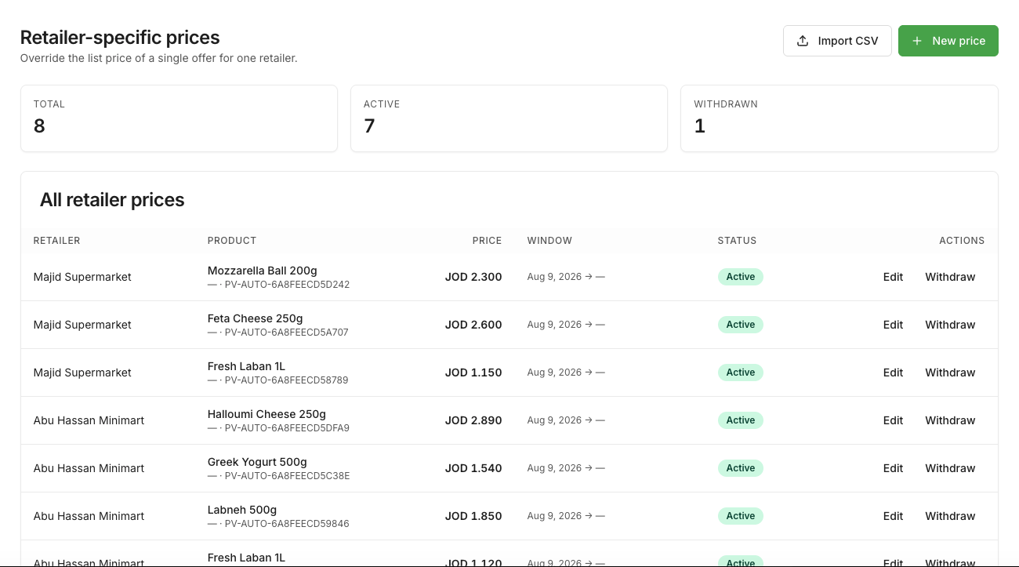Viewport: 1019px width, 567px height.
Task: Click the plus icon in New price
Action: (917, 41)
